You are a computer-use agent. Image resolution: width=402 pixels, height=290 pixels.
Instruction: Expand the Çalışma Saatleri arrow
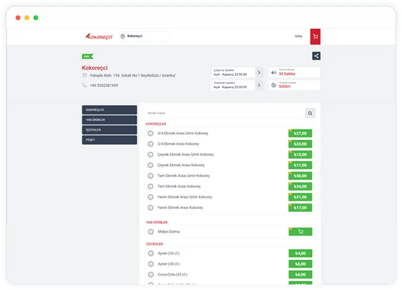click(259, 72)
